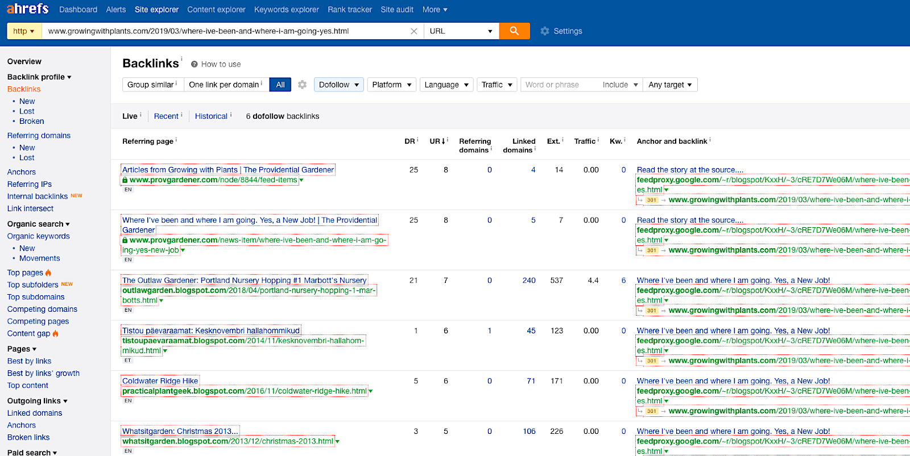Collapse the Backlink profile sidebar section

(39, 77)
